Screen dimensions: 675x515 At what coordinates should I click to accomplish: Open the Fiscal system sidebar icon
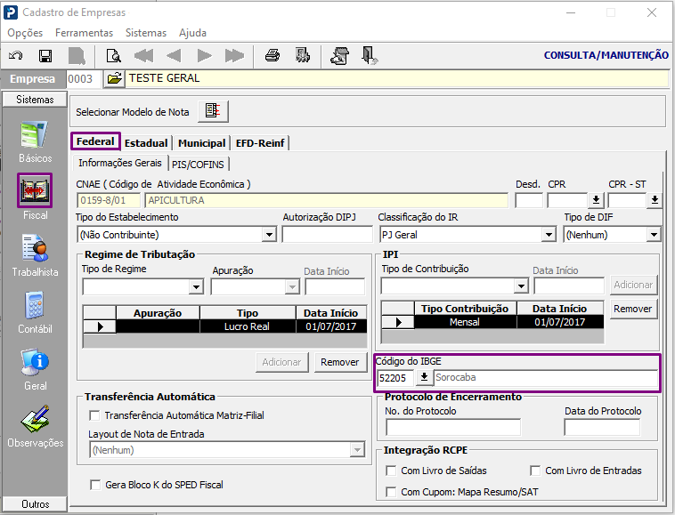35,190
